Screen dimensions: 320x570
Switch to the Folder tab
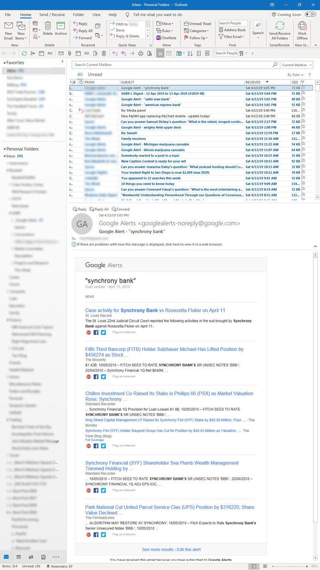pyautogui.click(x=79, y=14)
